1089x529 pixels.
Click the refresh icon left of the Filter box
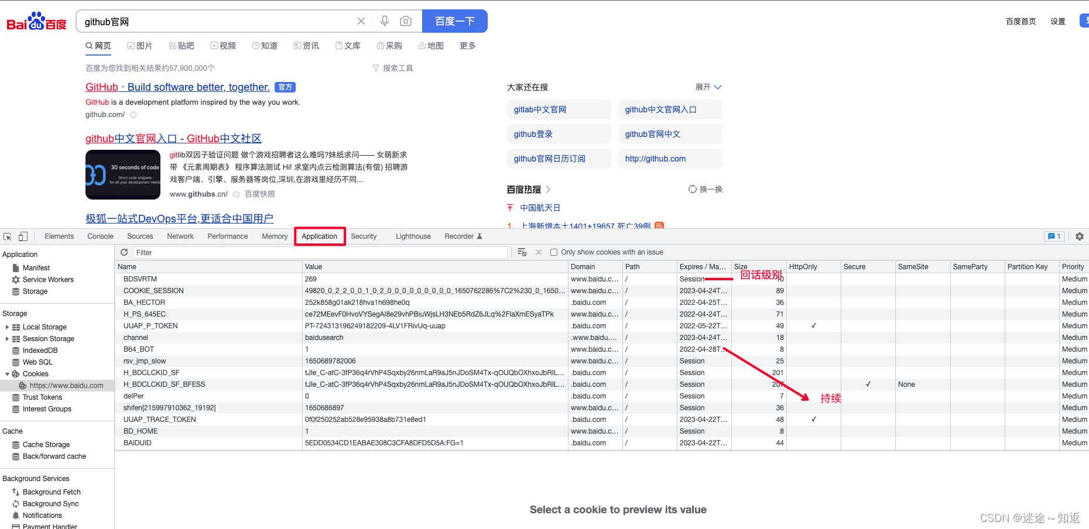pos(124,252)
